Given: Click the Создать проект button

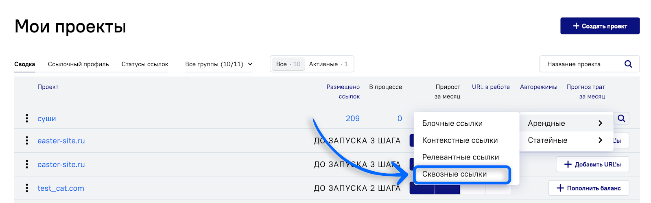Looking at the screenshot, I should 600,26.
